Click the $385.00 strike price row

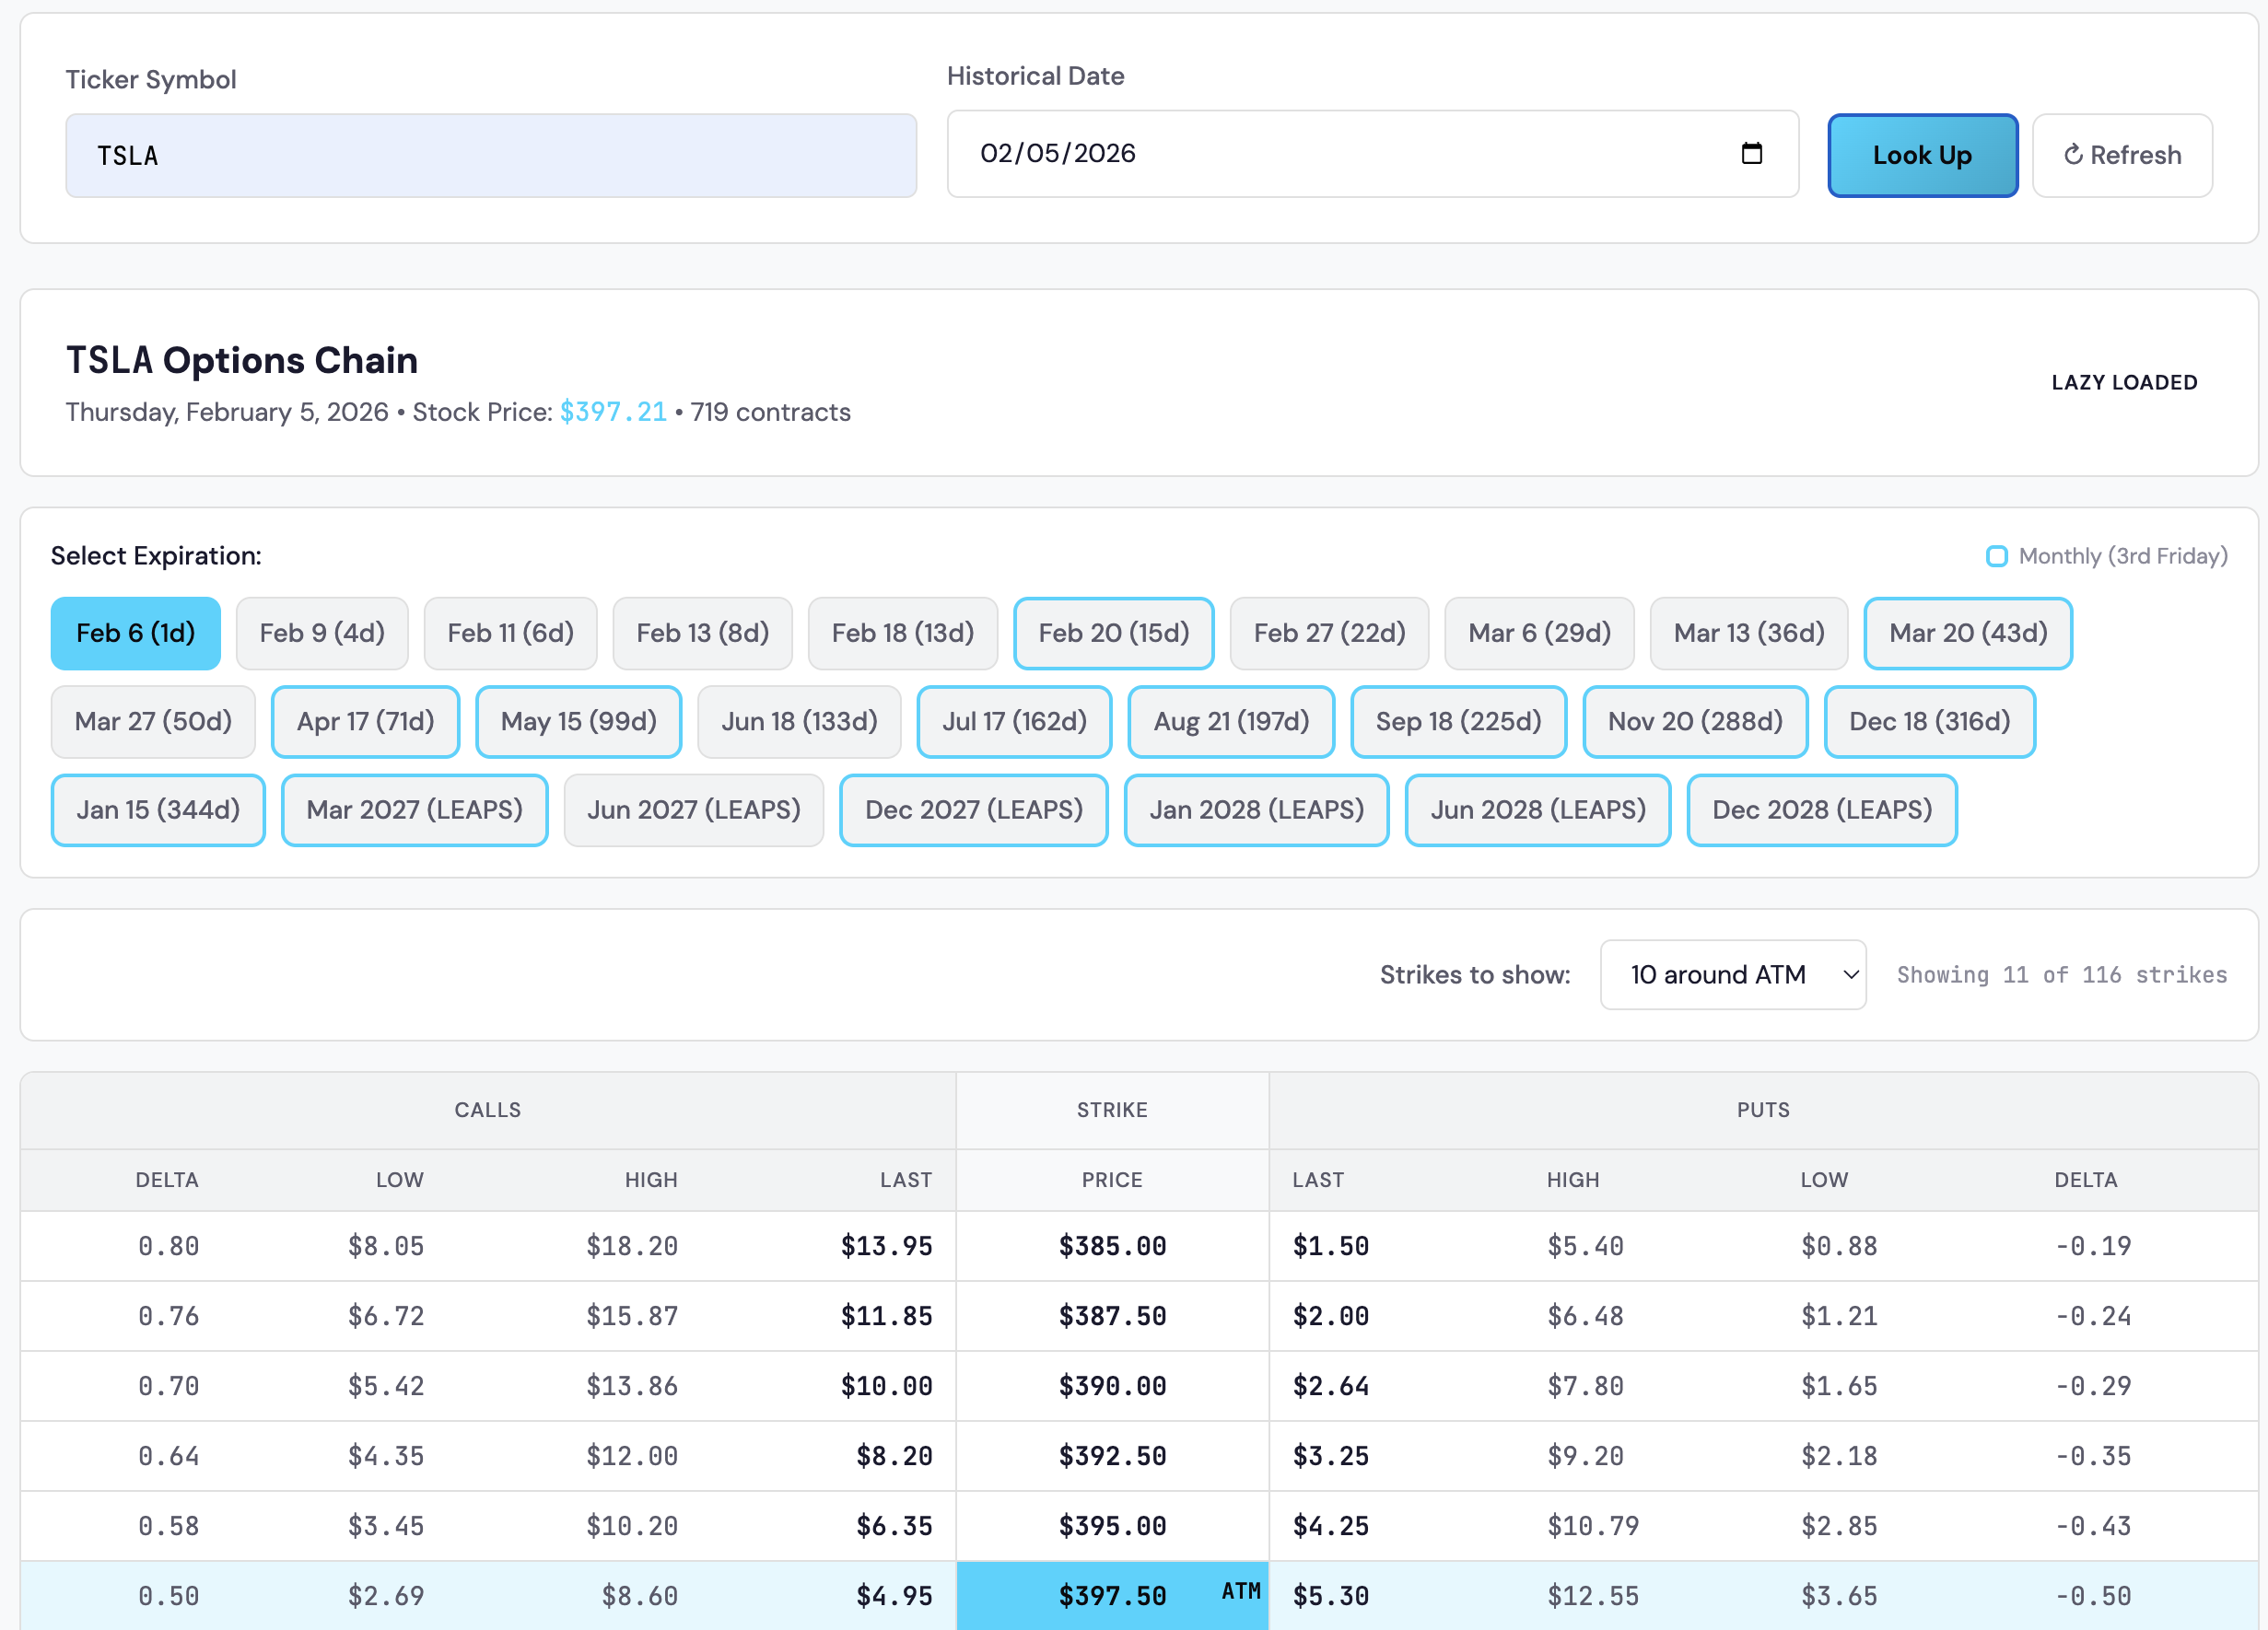1113,1246
